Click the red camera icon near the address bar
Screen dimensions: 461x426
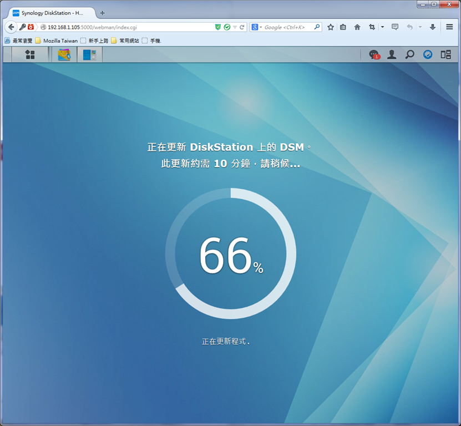coord(31,27)
